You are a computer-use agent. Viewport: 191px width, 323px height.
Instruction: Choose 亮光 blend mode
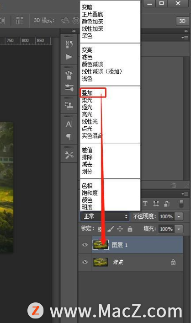click(x=87, y=114)
